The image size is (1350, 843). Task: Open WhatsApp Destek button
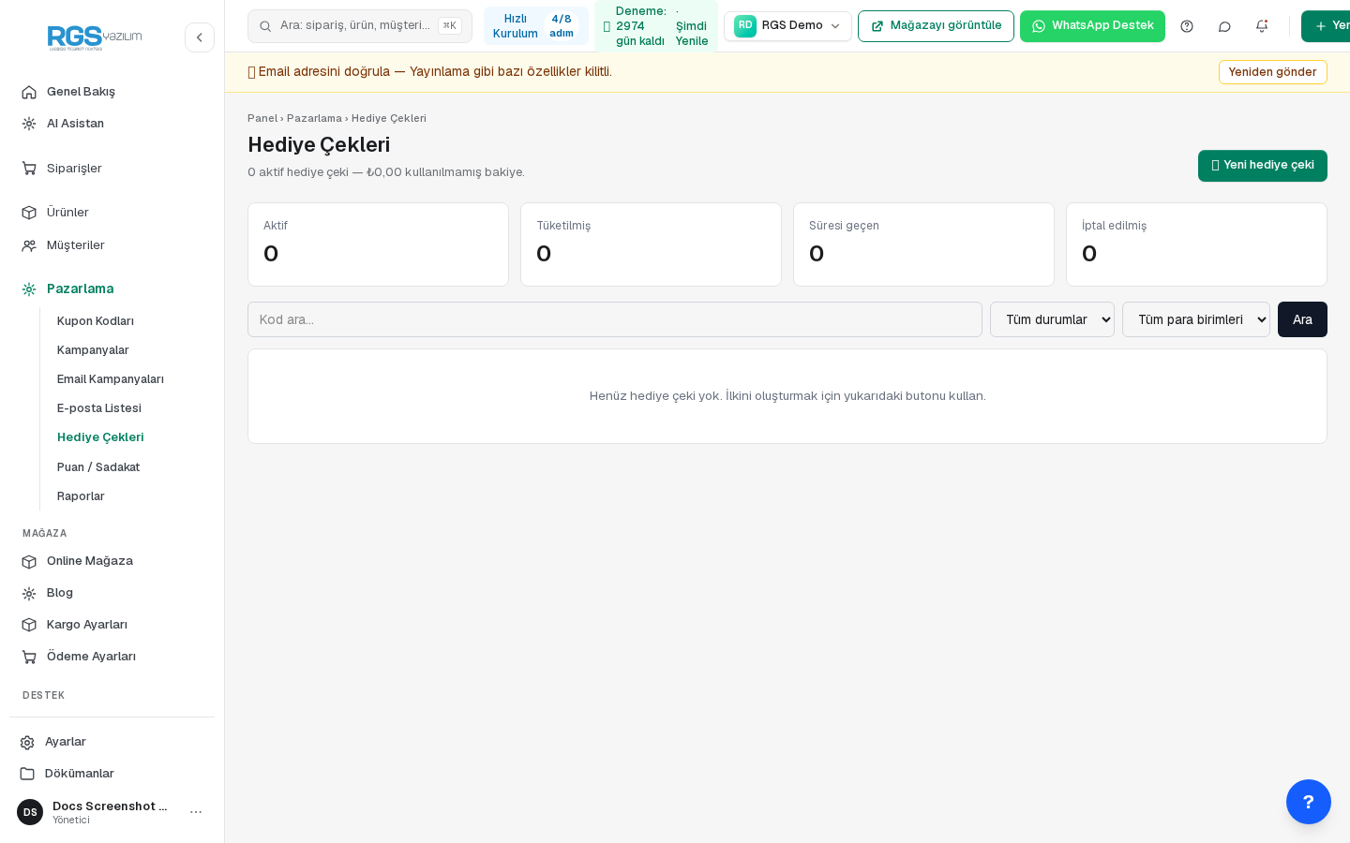tap(1092, 26)
